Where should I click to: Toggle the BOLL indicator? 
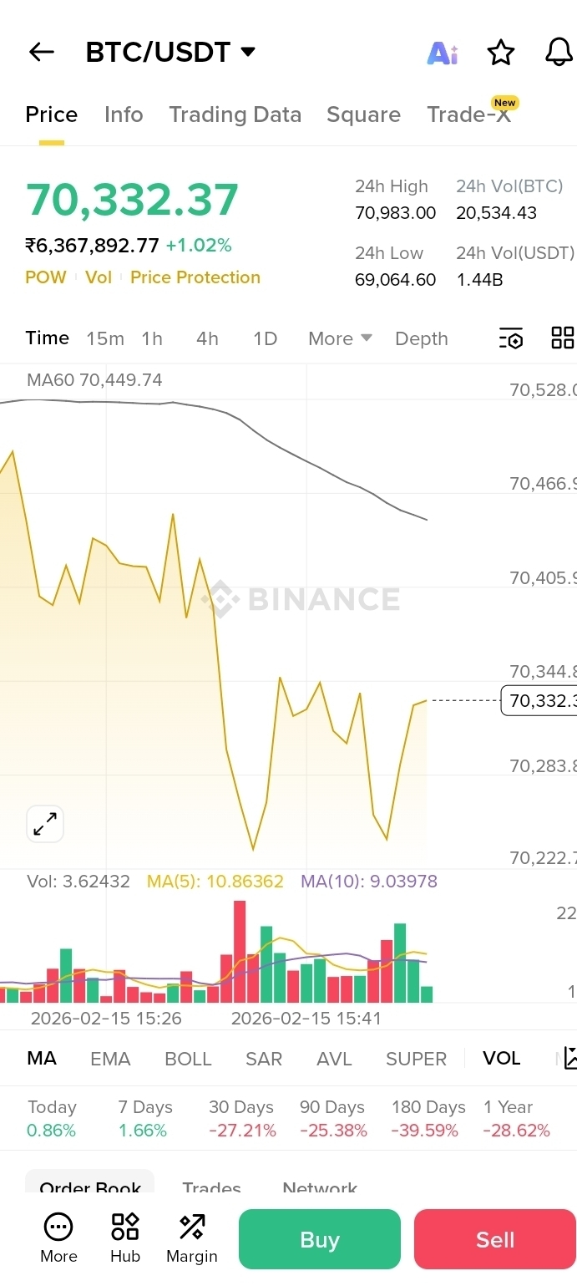coord(188,1059)
